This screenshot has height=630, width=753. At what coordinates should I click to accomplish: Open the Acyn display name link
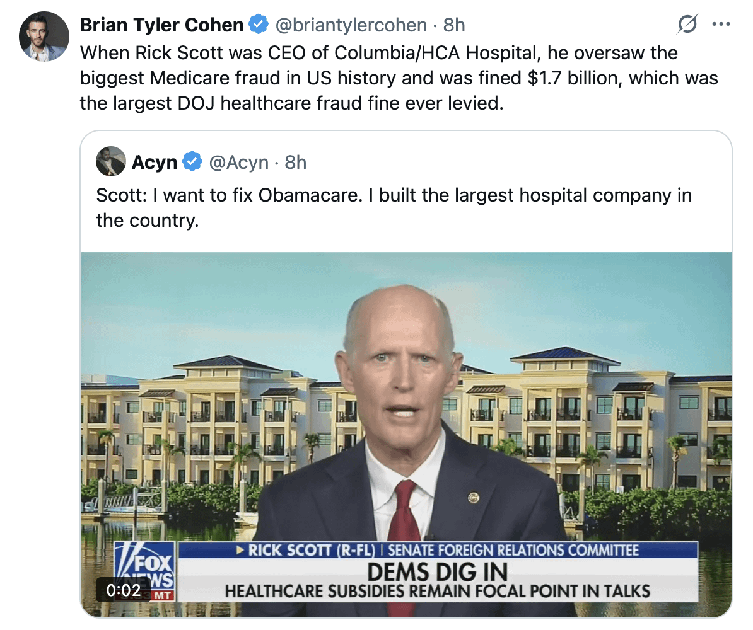tap(155, 163)
